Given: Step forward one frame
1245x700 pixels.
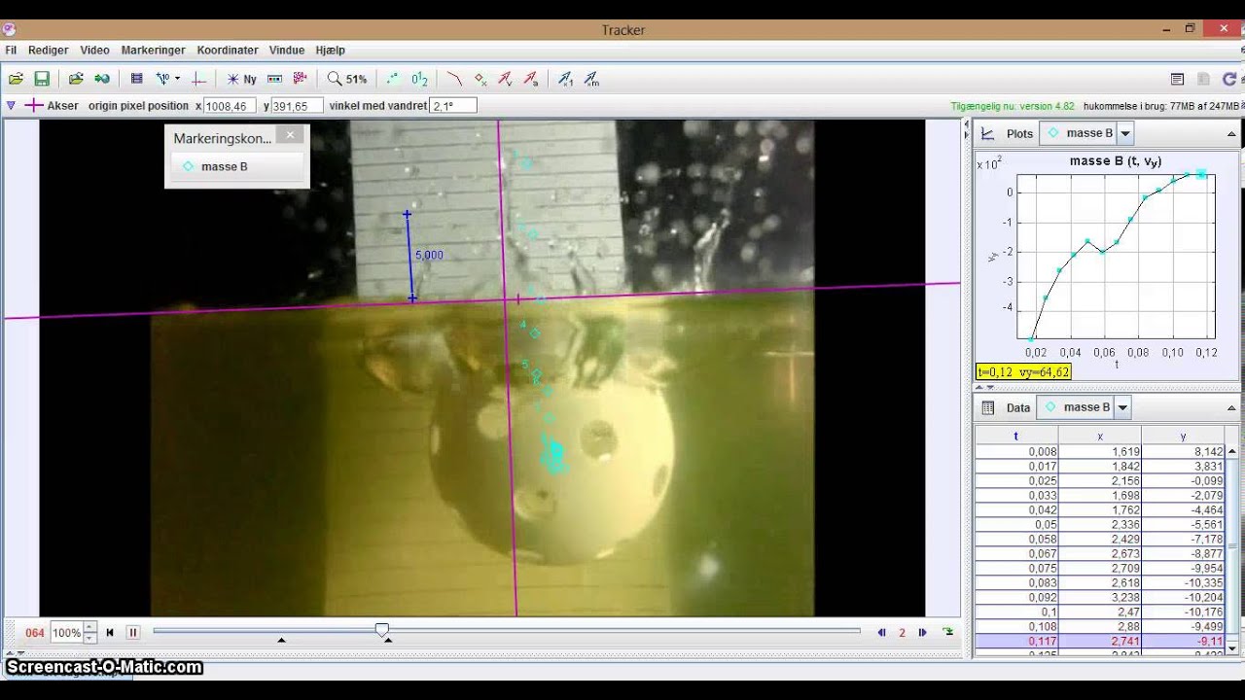Looking at the screenshot, I should (923, 632).
